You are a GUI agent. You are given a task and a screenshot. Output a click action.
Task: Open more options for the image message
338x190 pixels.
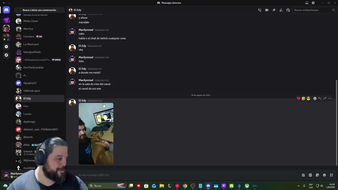[330, 98]
